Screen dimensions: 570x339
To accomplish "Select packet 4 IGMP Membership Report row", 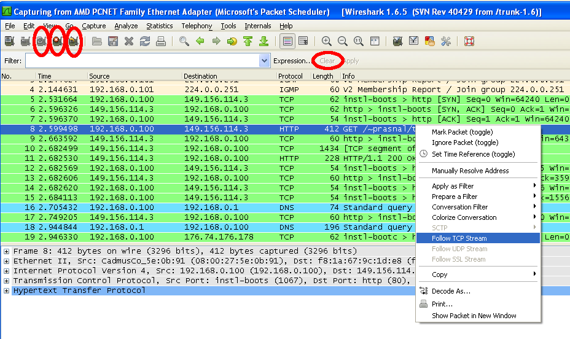I will (x=285, y=90).
